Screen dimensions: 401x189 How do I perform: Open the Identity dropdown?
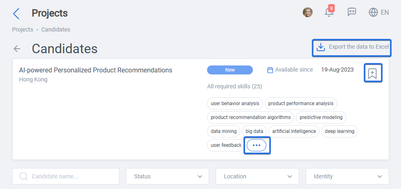[347, 176]
